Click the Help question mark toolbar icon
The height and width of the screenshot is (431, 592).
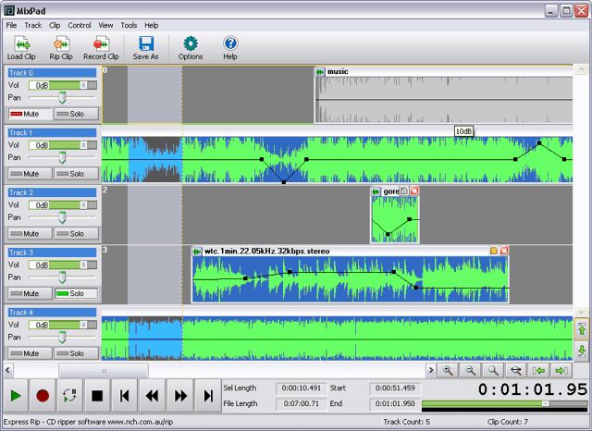point(230,47)
